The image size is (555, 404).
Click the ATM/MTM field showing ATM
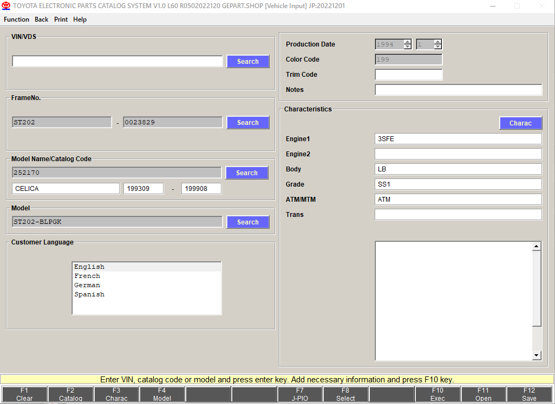[459, 200]
